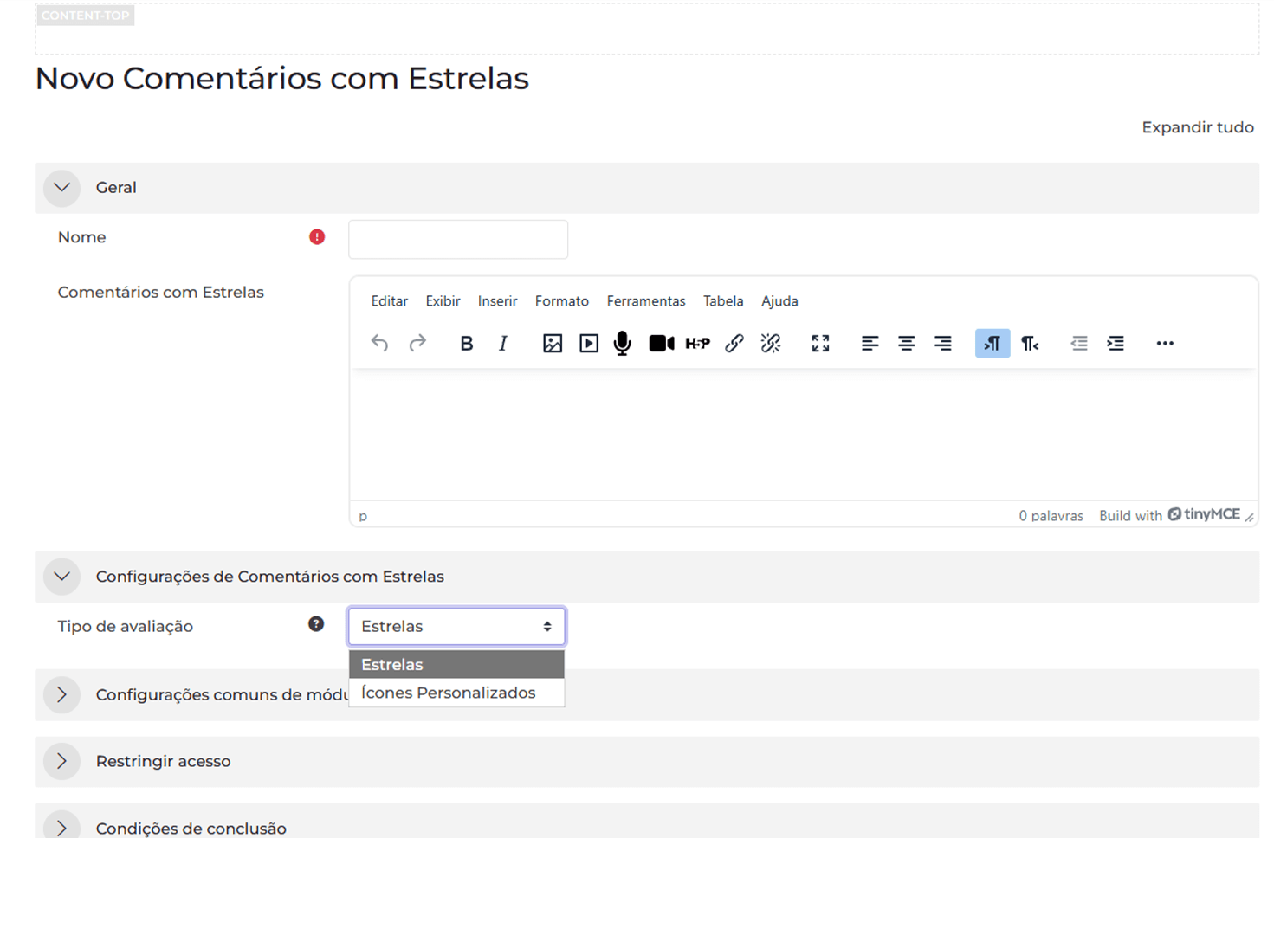Click the undo arrow in the editor
Image resolution: width=1274 pixels, height=935 pixels.
(379, 344)
